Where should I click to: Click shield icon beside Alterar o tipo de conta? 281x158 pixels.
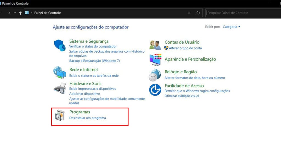point(166,48)
